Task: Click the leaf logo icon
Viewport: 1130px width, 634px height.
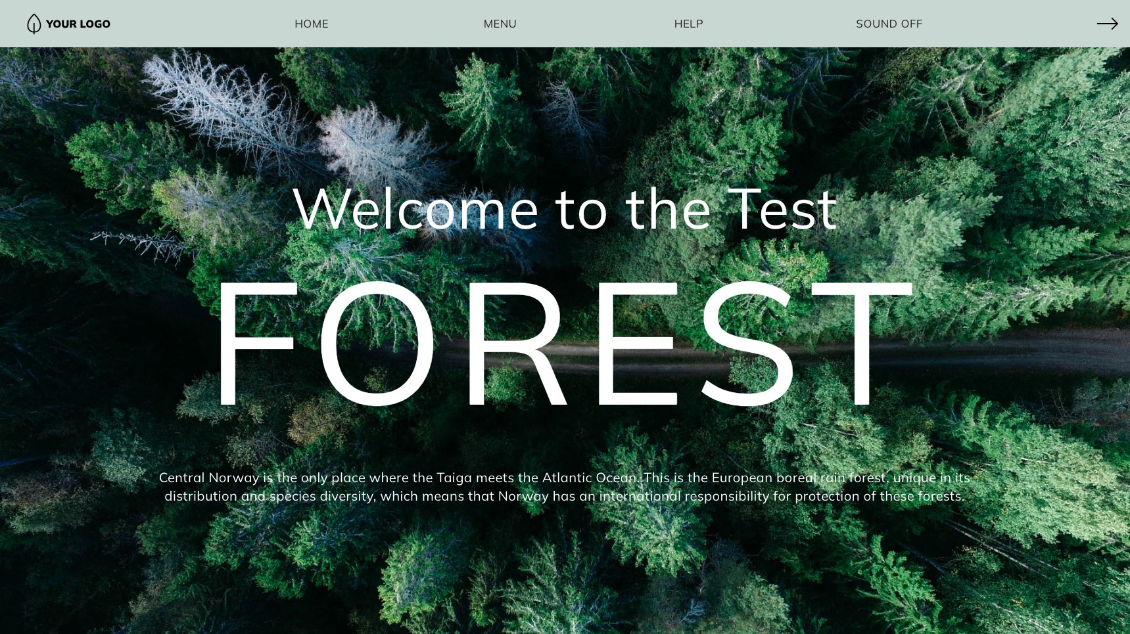Action: [34, 24]
